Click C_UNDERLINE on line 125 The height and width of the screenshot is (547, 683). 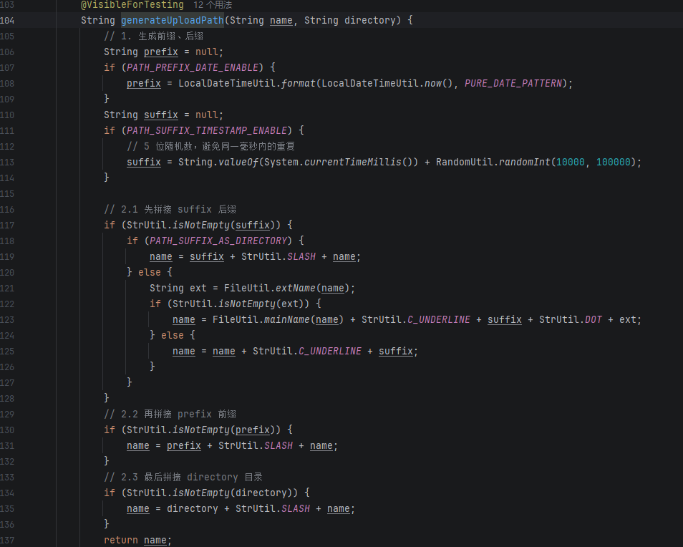330,351
